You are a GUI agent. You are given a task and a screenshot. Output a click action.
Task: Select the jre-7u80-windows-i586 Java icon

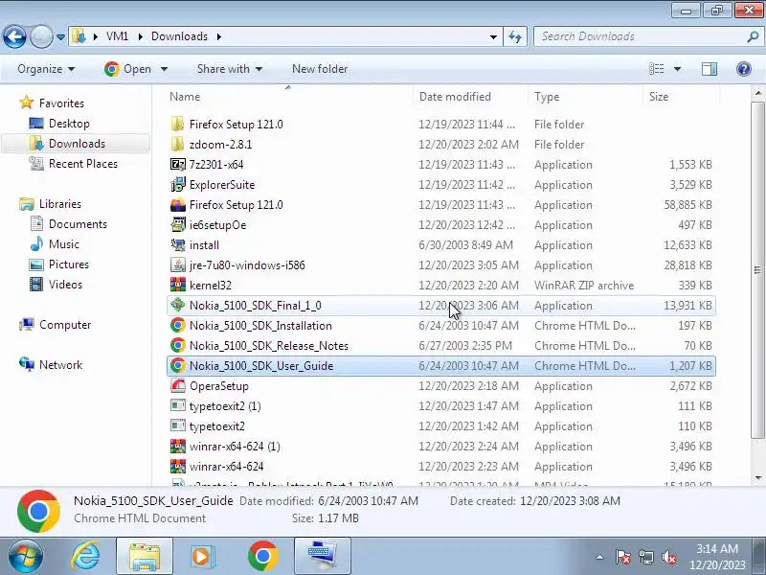[x=178, y=264]
